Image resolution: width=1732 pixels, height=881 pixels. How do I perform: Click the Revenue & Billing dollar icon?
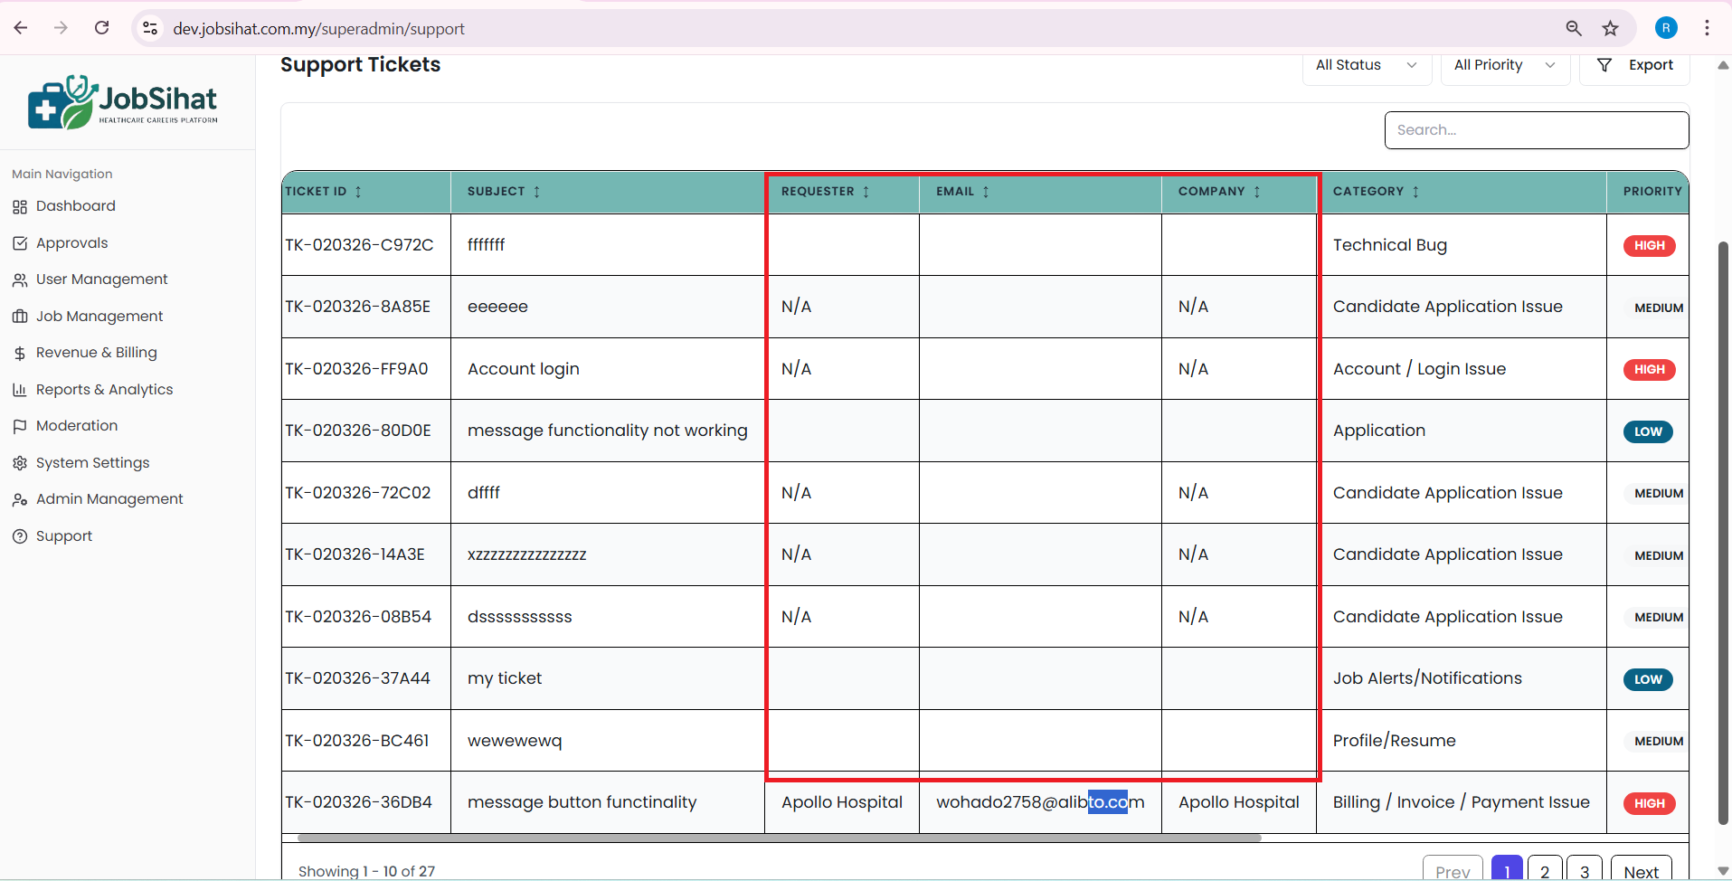20,354
